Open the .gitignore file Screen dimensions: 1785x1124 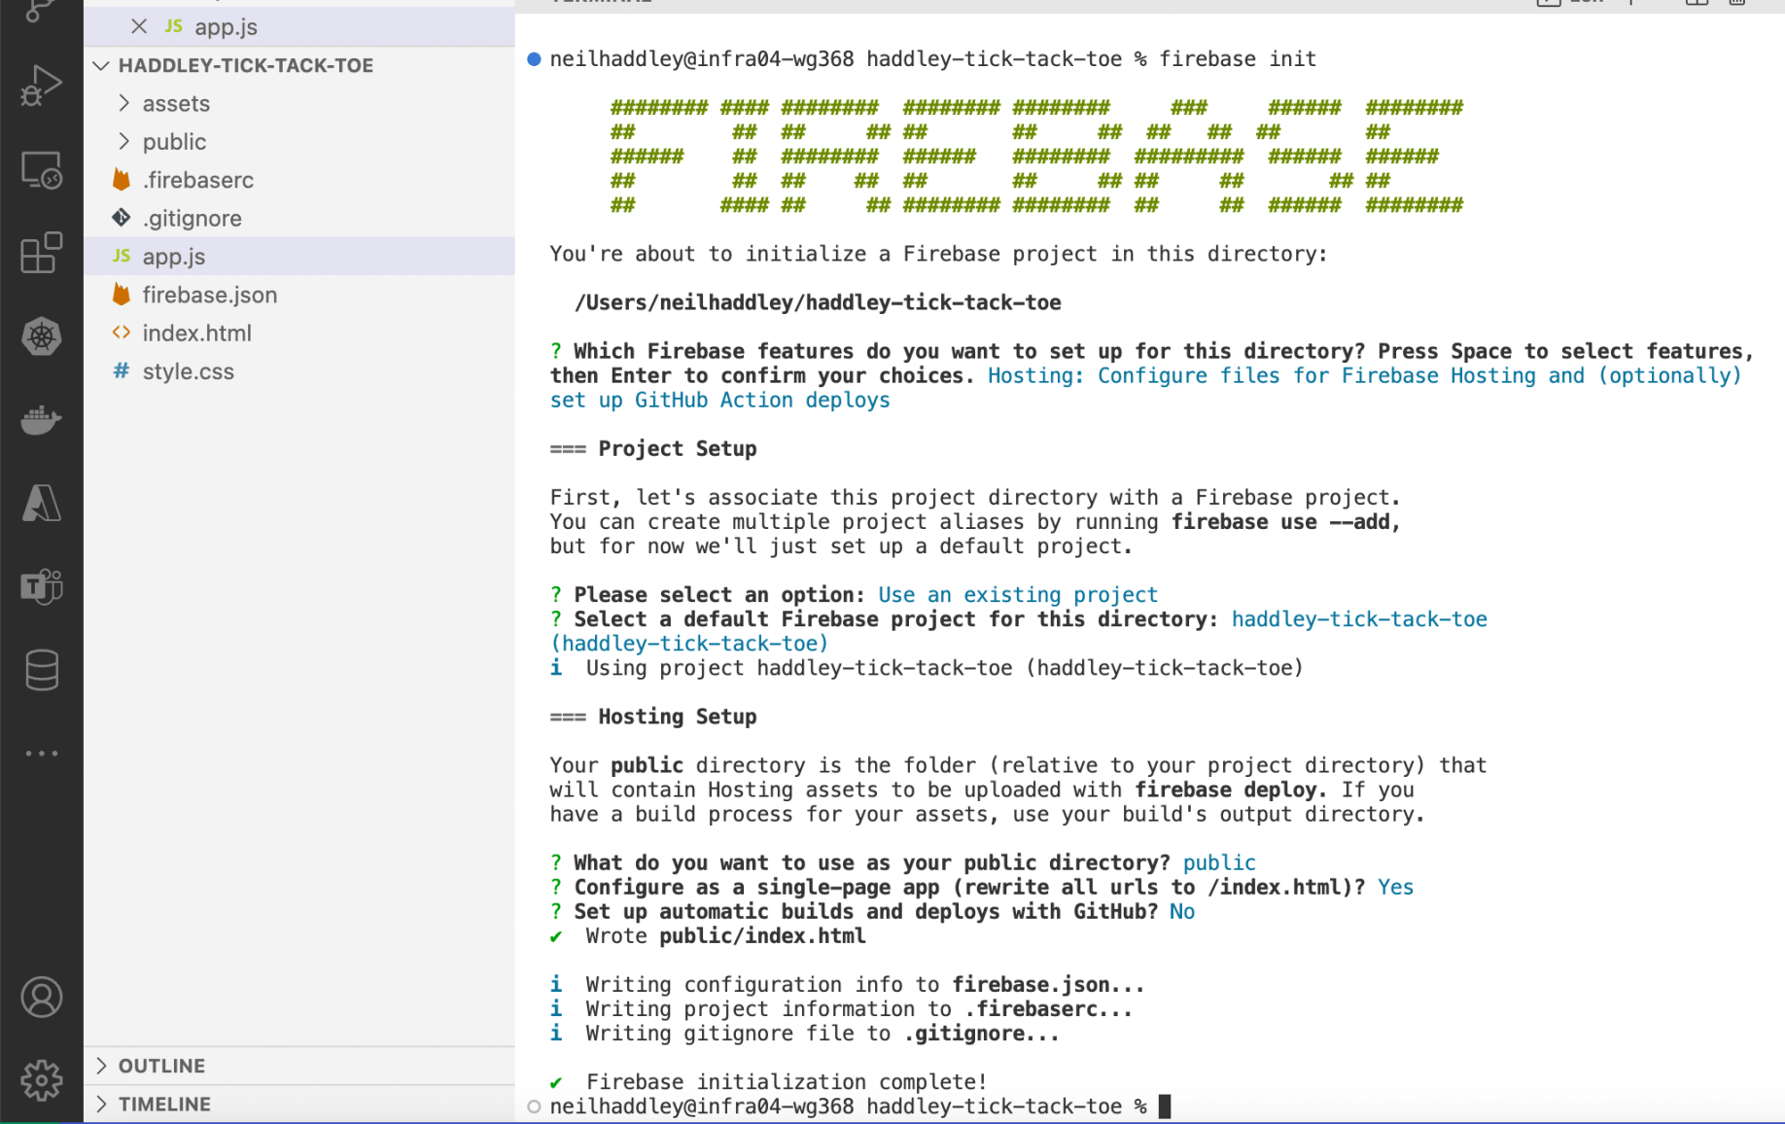(299, 218)
